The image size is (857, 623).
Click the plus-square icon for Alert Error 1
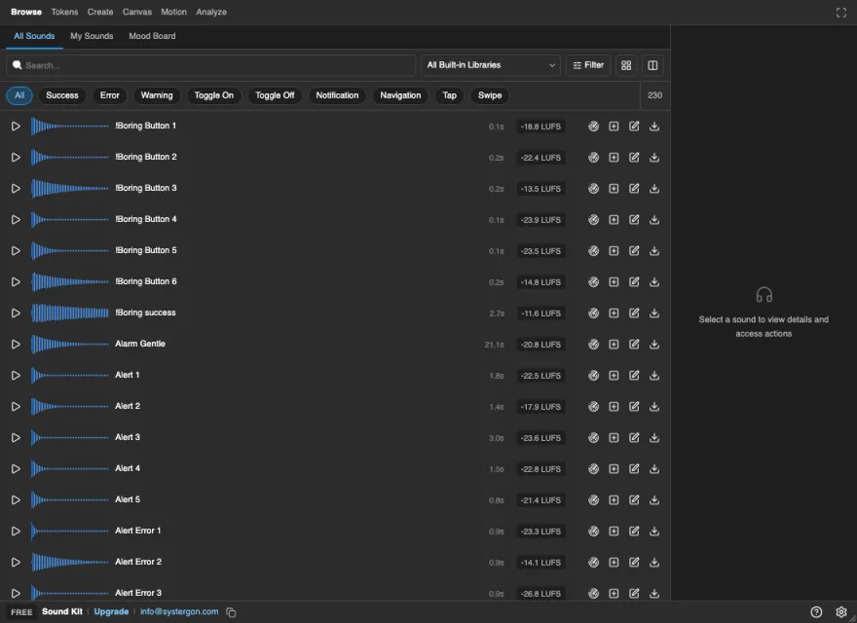coord(614,531)
